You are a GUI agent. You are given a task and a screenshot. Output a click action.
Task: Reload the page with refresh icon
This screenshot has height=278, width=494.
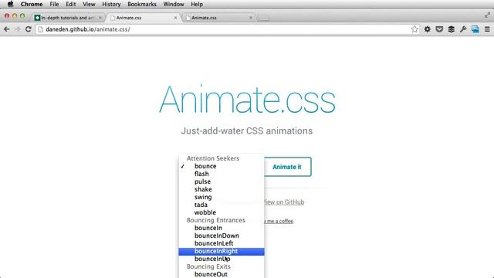29,29
